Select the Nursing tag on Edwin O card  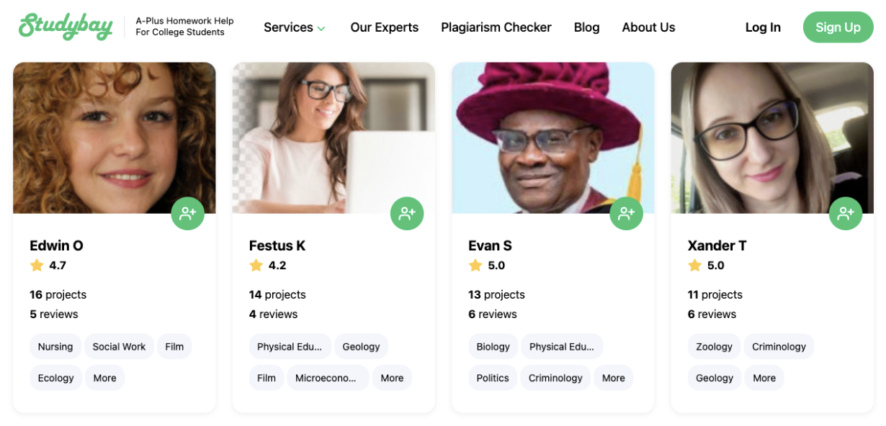(x=55, y=346)
